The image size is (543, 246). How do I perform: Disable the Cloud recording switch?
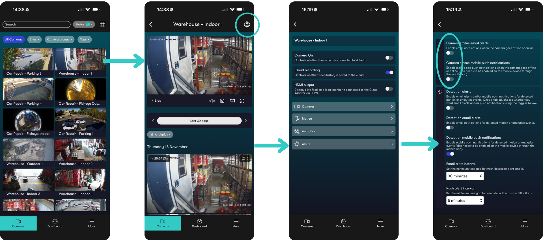pyautogui.click(x=389, y=72)
